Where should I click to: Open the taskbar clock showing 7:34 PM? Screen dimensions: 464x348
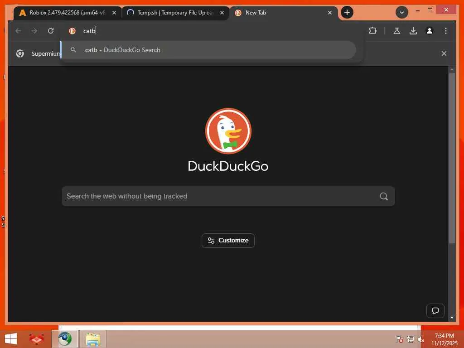(444, 339)
